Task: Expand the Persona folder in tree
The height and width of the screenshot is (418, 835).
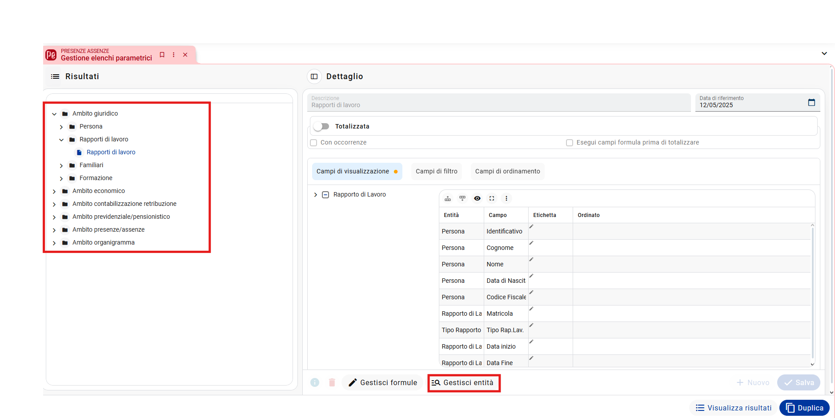Action: 61,127
